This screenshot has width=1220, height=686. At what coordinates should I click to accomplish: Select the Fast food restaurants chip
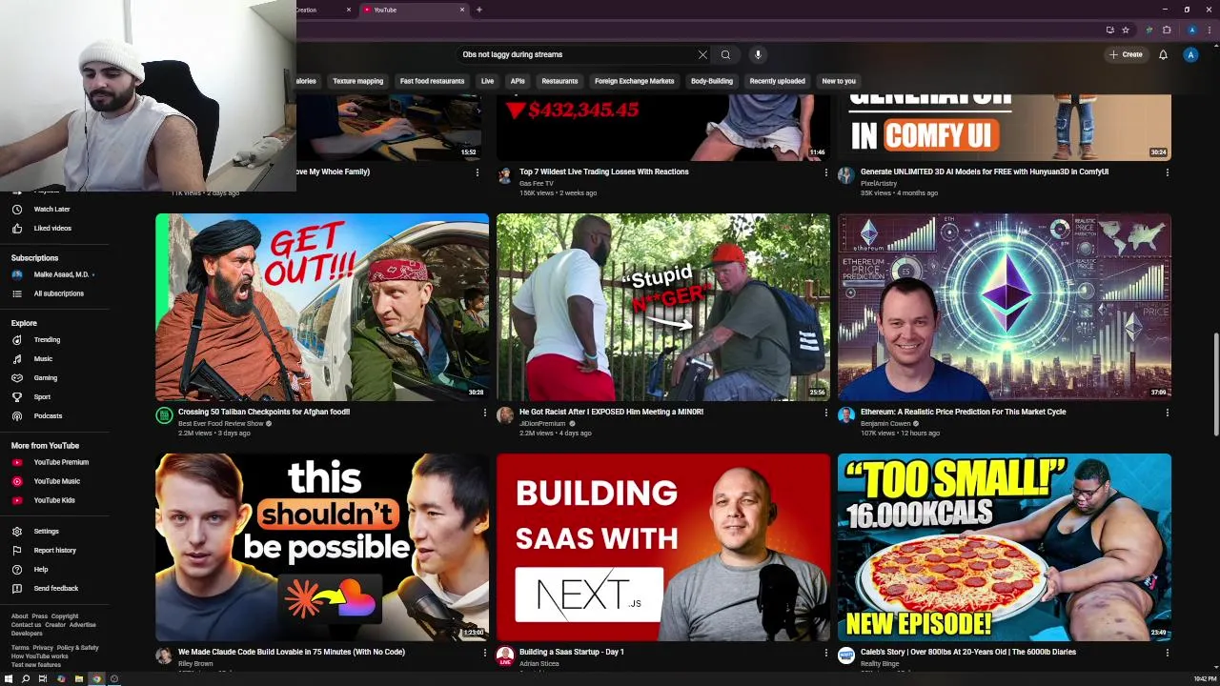coord(432,81)
